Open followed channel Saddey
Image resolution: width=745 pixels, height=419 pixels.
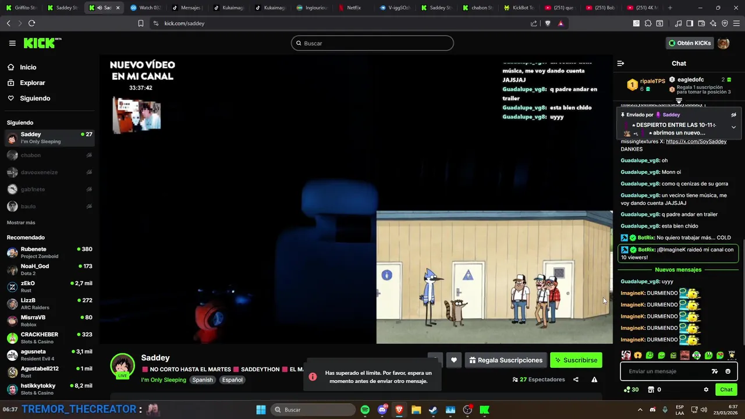coord(49,138)
